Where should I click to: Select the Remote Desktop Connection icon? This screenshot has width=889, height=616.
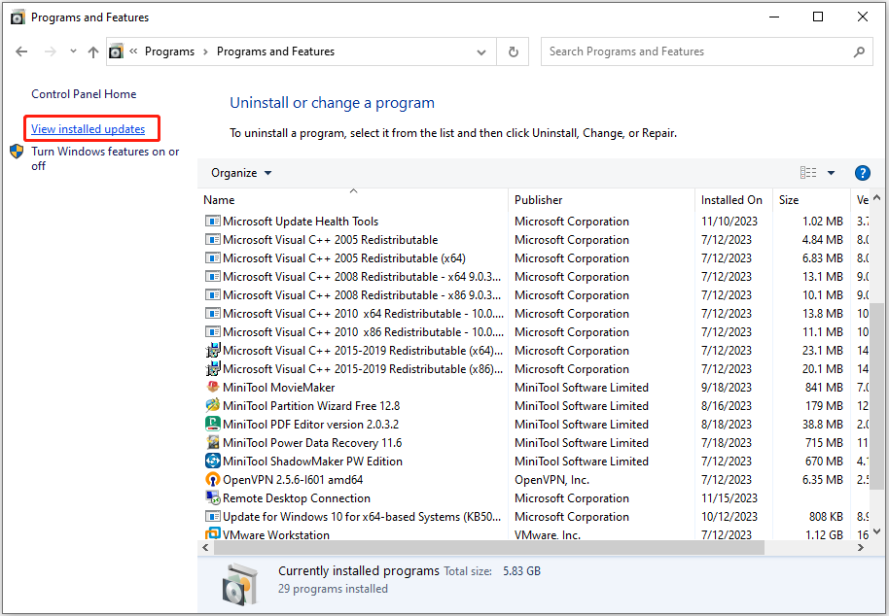[213, 497]
